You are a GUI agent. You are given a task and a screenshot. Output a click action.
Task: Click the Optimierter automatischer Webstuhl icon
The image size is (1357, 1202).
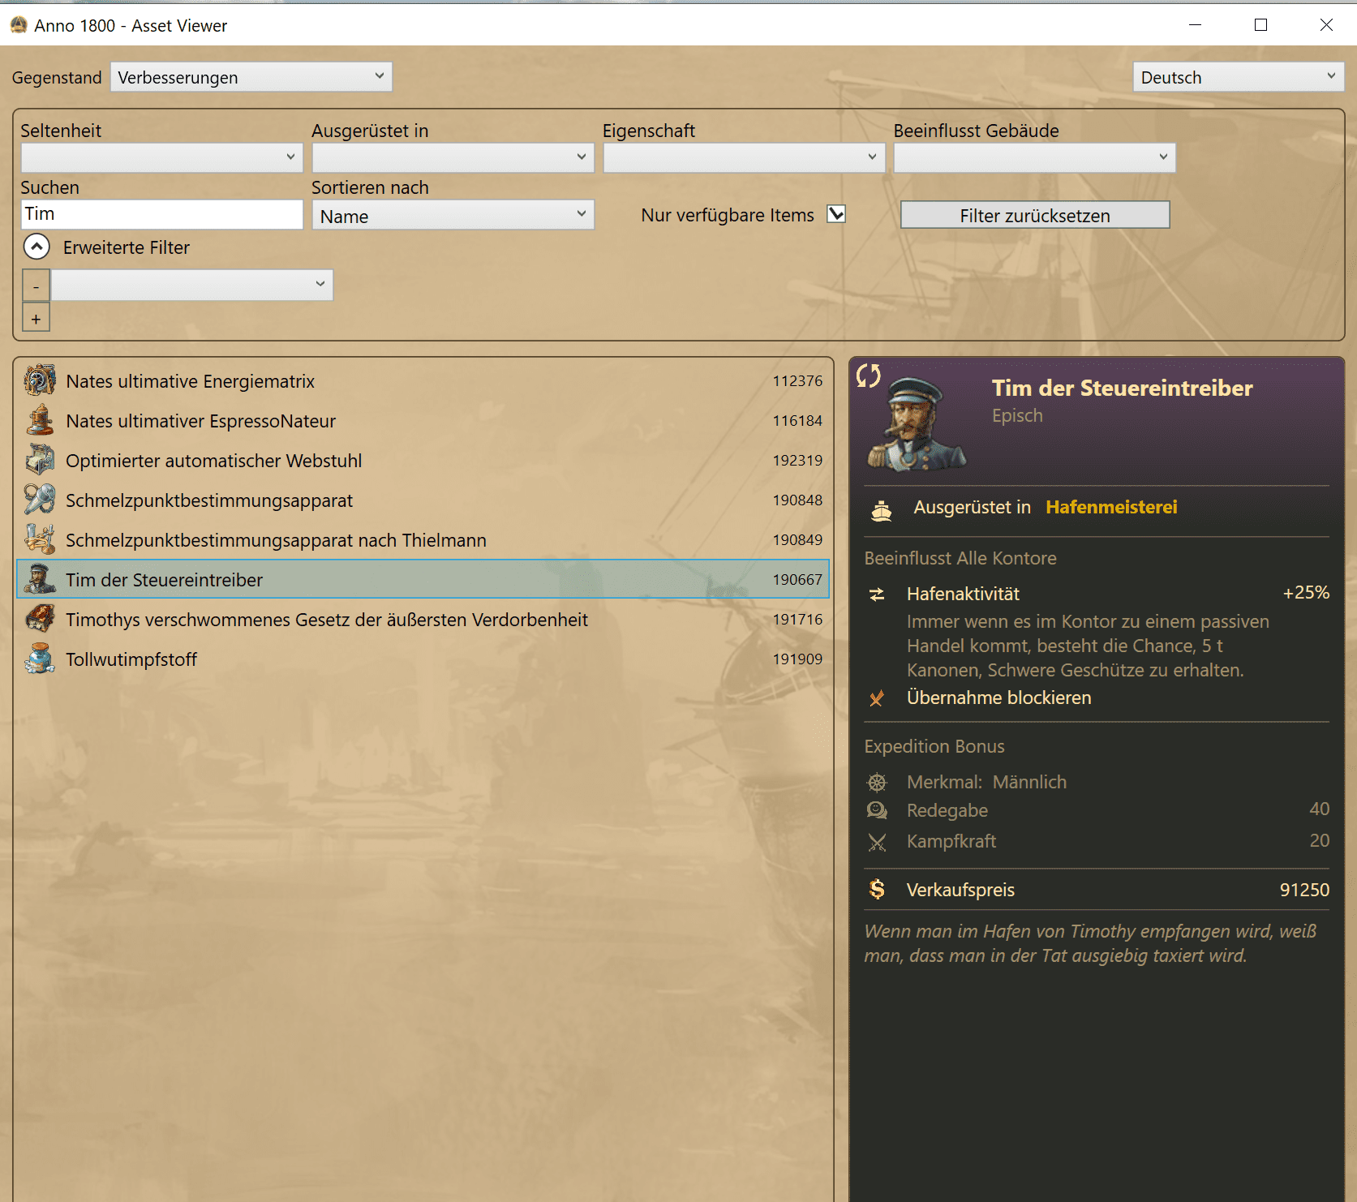[x=40, y=460]
